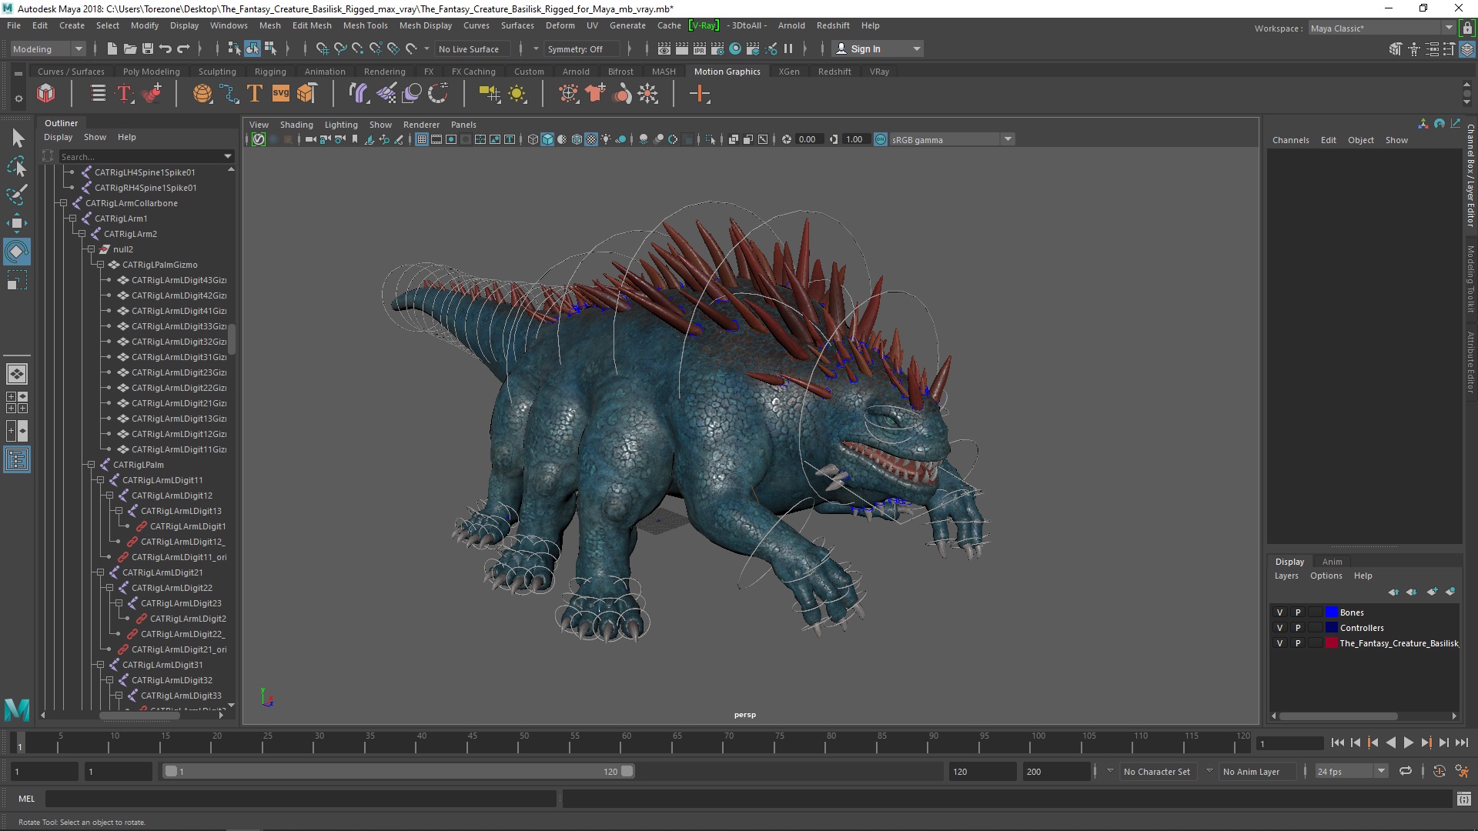Image resolution: width=1478 pixels, height=831 pixels.
Task: Click the time range slider bar
Action: tap(399, 771)
